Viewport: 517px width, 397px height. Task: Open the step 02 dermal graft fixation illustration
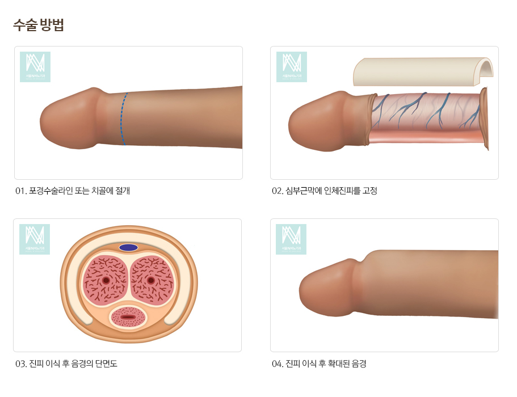pos(384,113)
